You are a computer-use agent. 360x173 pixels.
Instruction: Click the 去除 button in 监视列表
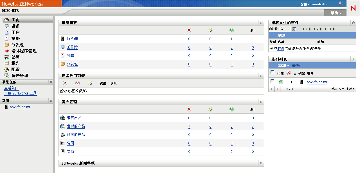tap(296, 65)
